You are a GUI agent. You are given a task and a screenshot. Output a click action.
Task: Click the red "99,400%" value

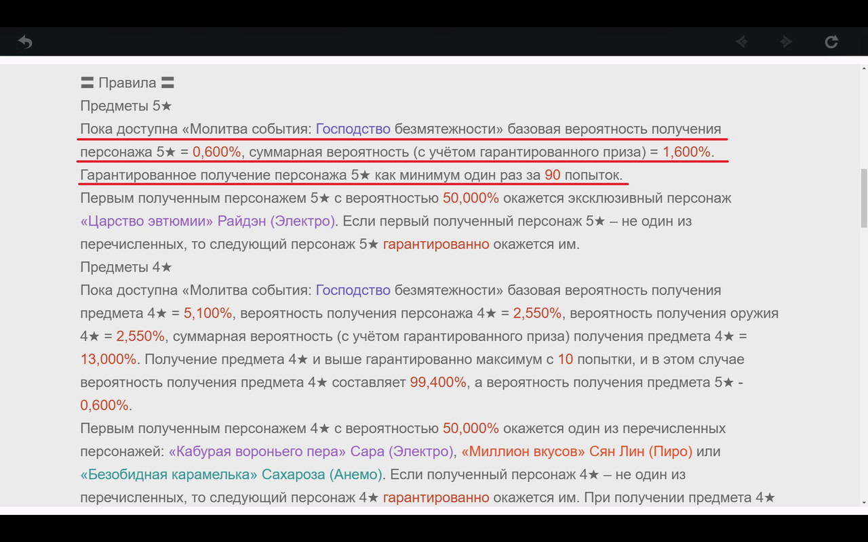tap(438, 382)
